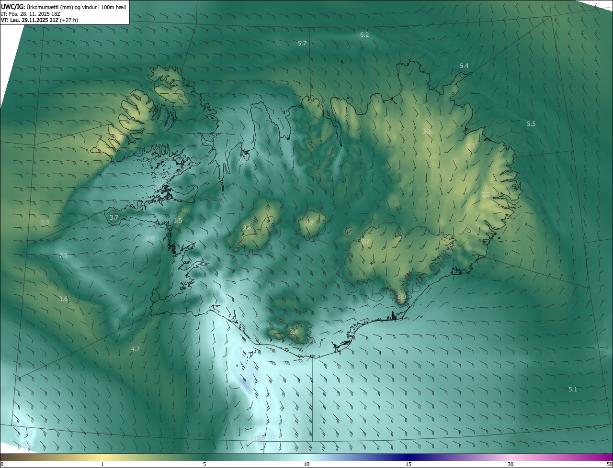Screen dimensions: 613x468
Task: Select the 15 tick label on the color scale
Action: pos(409,464)
